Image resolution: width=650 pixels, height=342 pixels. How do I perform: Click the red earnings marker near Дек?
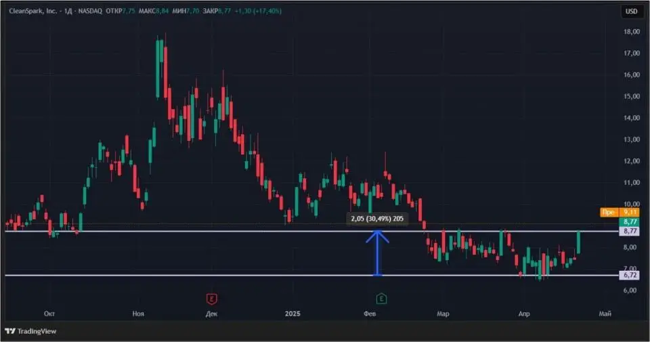click(211, 299)
